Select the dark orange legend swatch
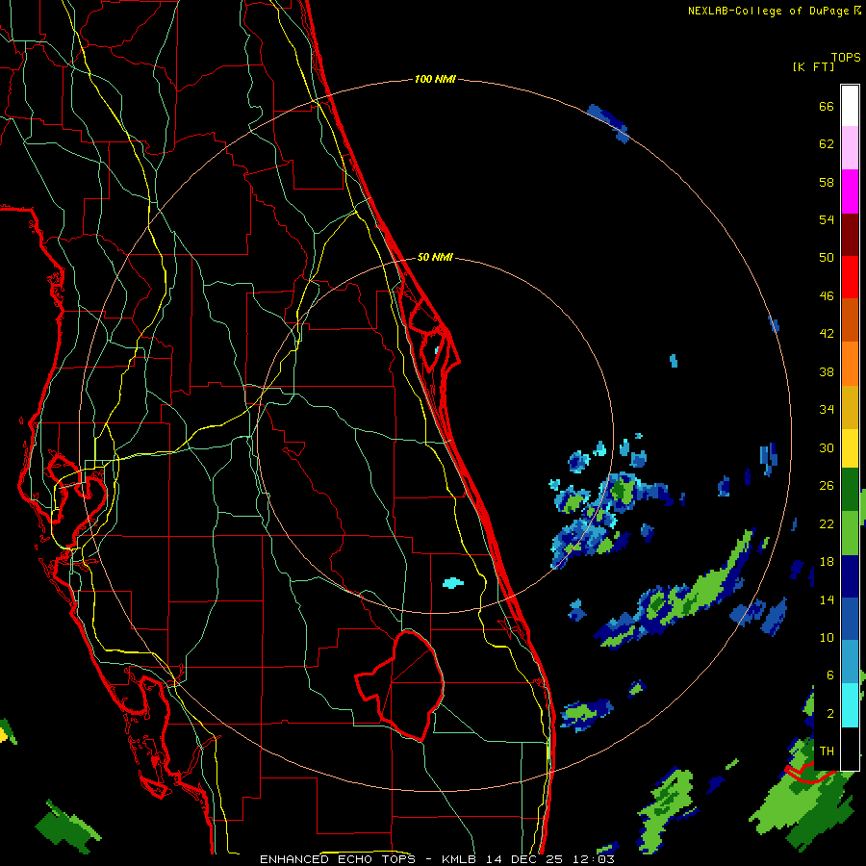 (x=850, y=319)
